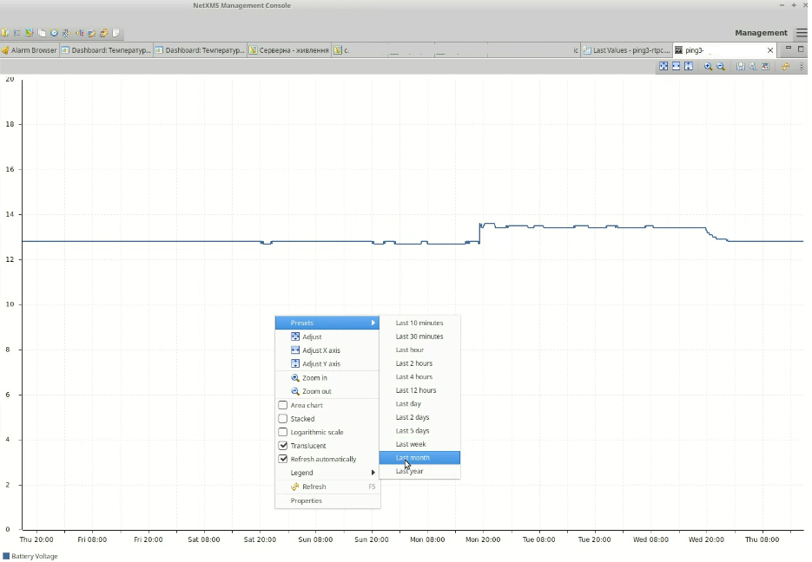
Task: Click the Adjust icon in the chart toolbar
Action: click(x=663, y=66)
